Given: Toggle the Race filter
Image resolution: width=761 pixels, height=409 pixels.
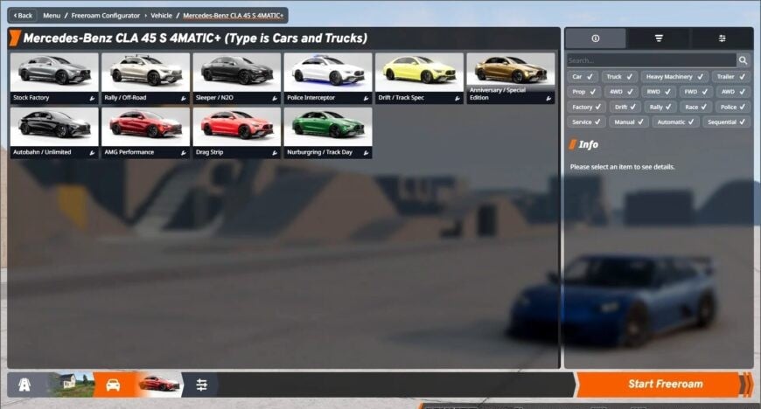Looking at the screenshot, I should coord(695,107).
